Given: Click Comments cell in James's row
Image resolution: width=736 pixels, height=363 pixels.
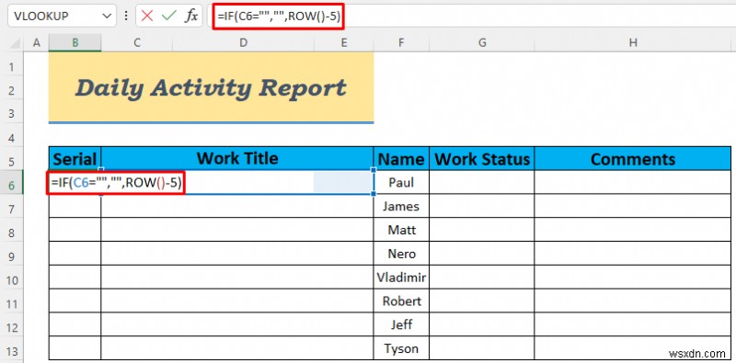Looking at the screenshot, I should click(633, 206).
